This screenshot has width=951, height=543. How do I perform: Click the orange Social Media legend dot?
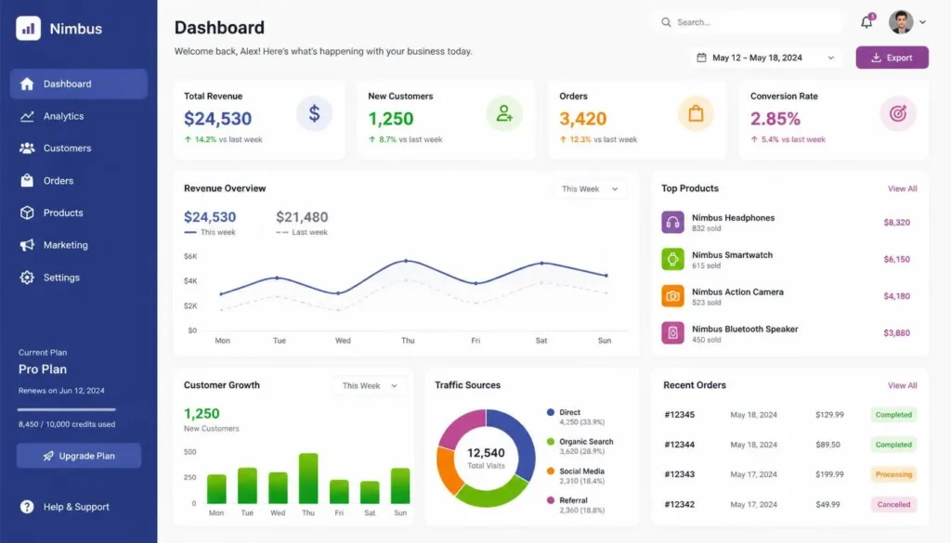pyautogui.click(x=551, y=471)
